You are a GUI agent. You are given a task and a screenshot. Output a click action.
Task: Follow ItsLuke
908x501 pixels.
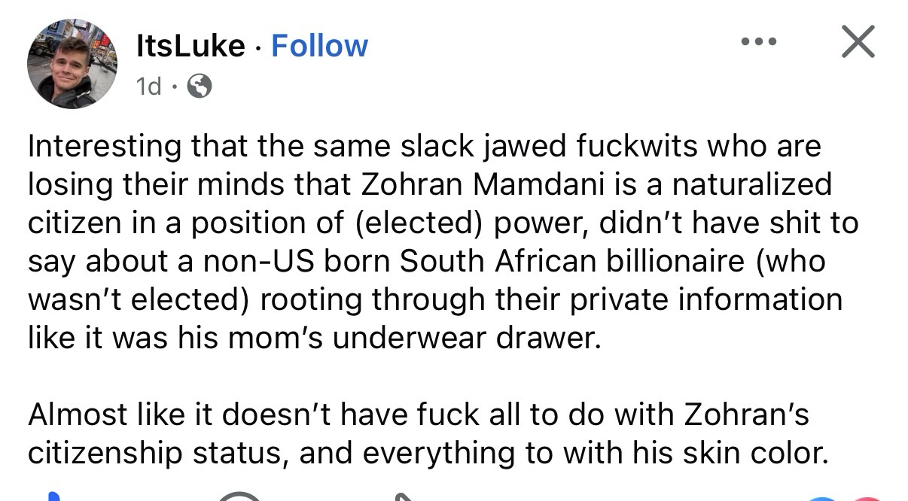coord(319,47)
